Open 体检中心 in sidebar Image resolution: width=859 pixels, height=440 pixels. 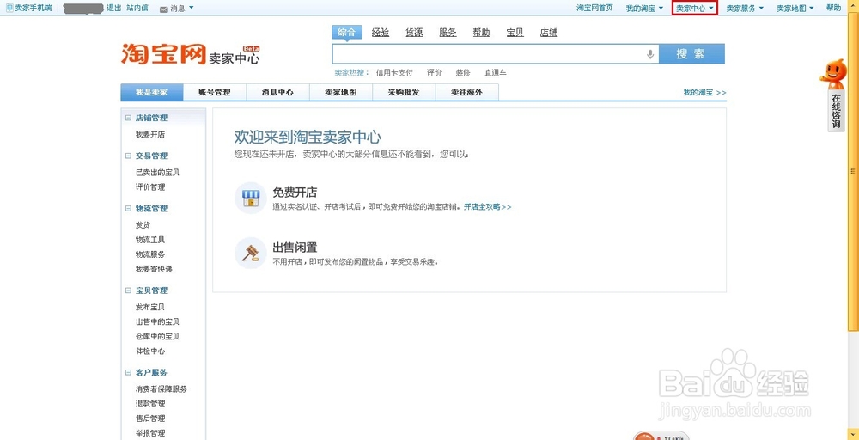coord(150,351)
